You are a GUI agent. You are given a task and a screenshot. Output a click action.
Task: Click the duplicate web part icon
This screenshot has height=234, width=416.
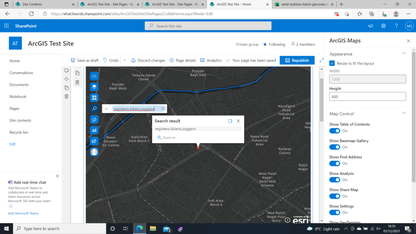pyautogui.click(x=78, y=73)
